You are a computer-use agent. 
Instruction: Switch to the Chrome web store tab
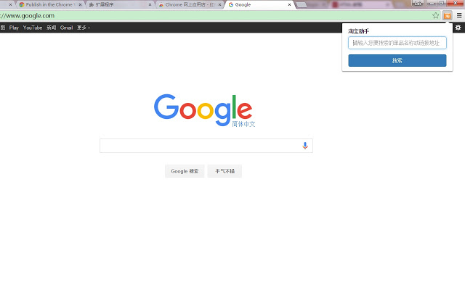tap(190, 5)
